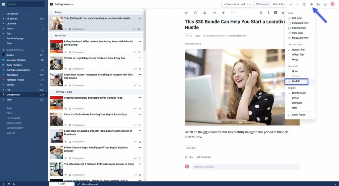
Task: Click the scroll down arrow of article list
Action: click(145, 180)
